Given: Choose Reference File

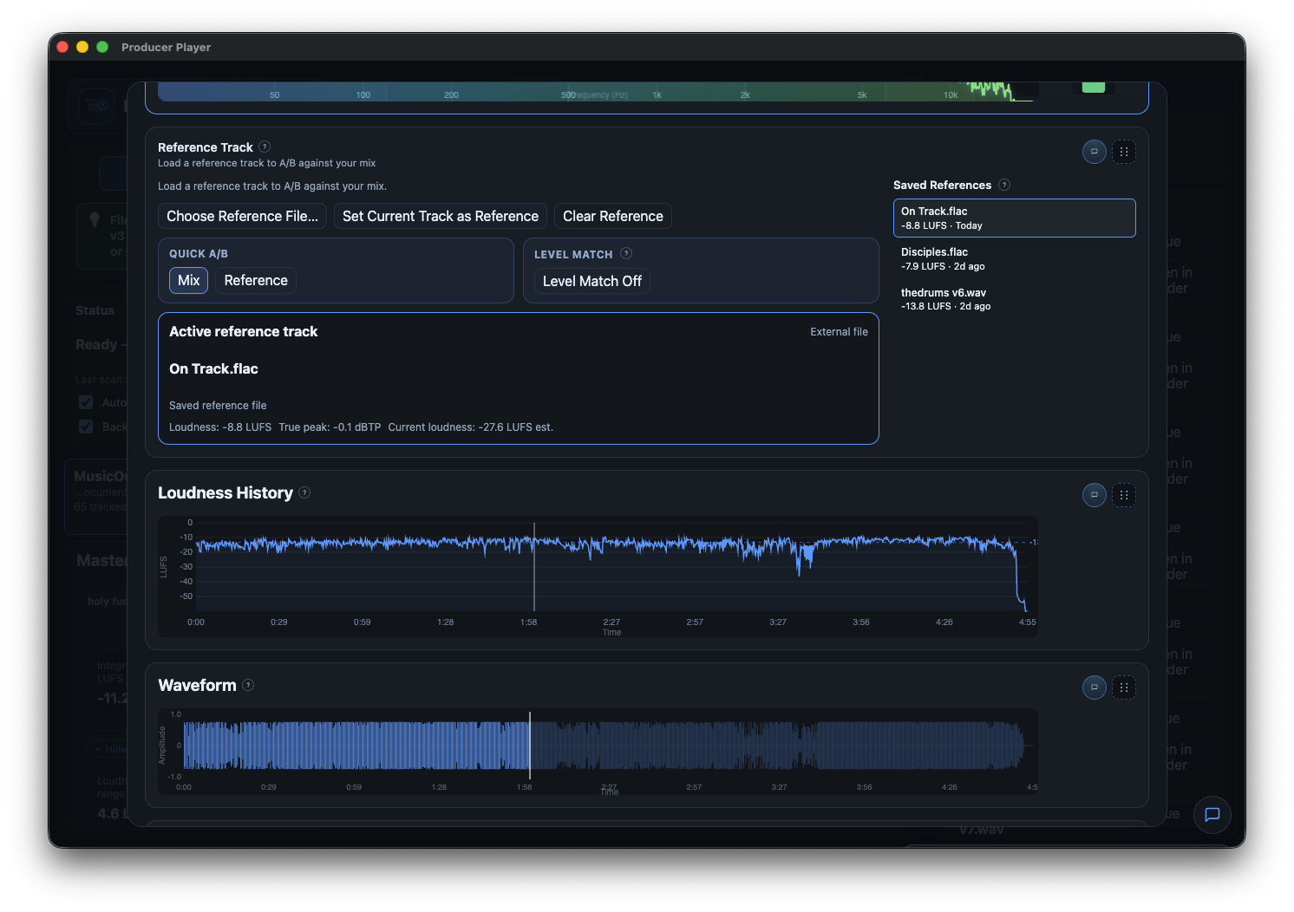Looking at the screenshot, I should 243,216.
